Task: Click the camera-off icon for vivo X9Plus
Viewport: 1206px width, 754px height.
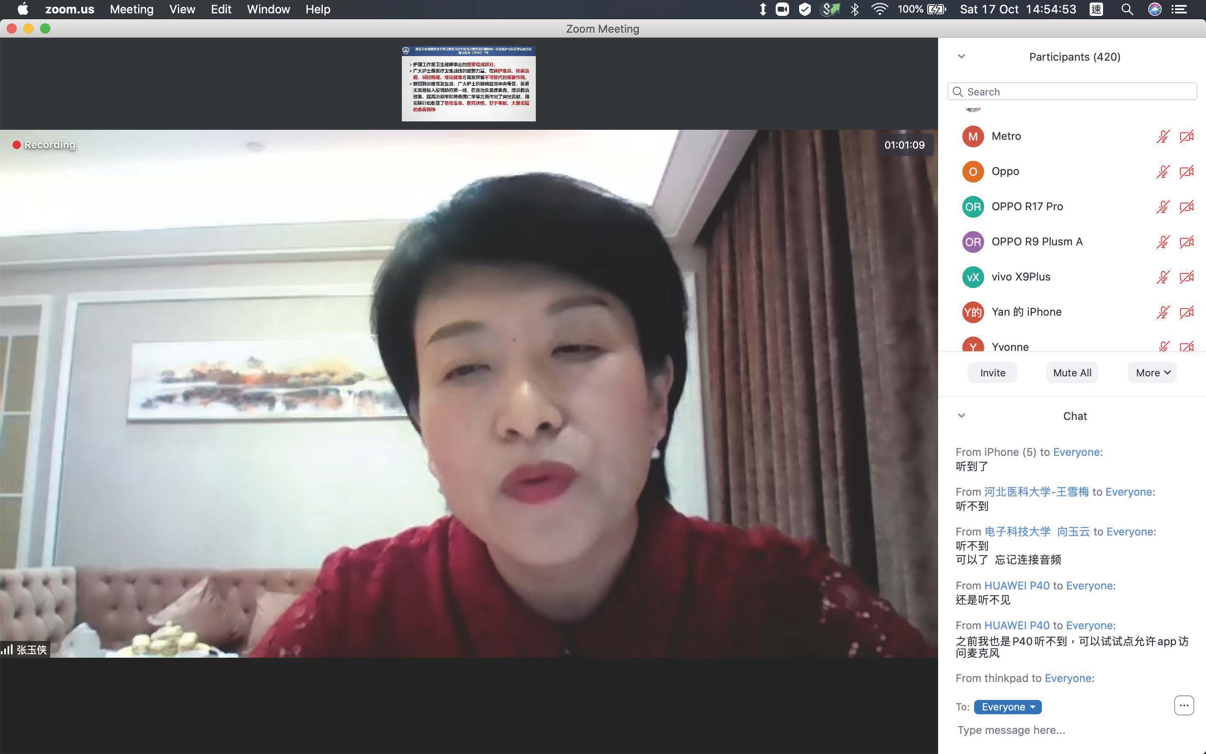Action: tap(1187, 277)
